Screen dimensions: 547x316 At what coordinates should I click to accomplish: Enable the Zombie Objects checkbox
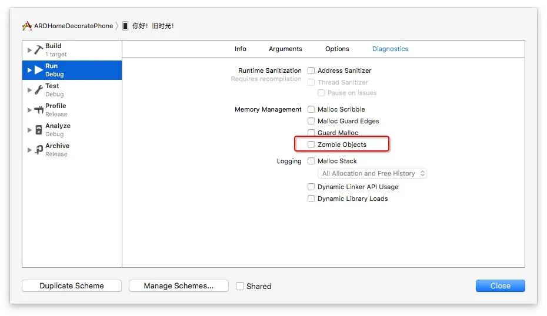[x=311, y=144]
